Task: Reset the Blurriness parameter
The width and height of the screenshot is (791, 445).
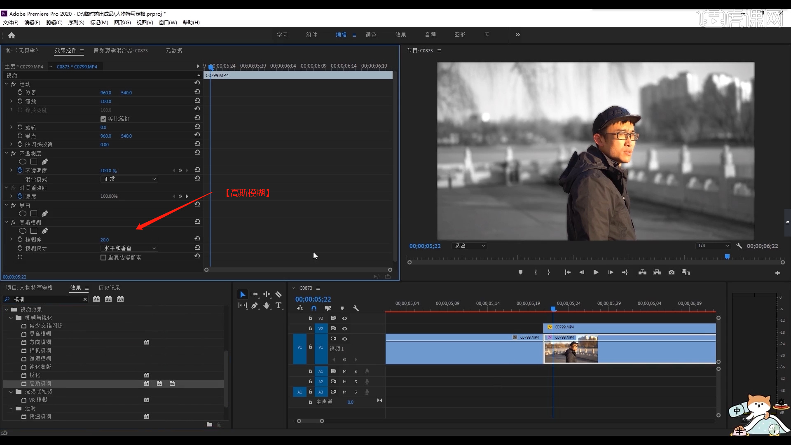Action: click(197, 239)
